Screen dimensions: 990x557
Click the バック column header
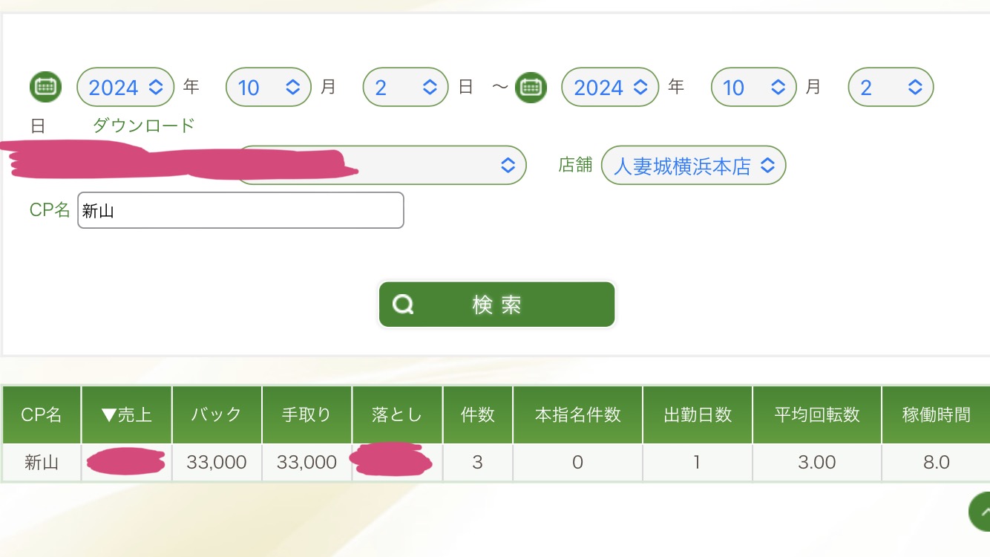[x=217, y=414]
